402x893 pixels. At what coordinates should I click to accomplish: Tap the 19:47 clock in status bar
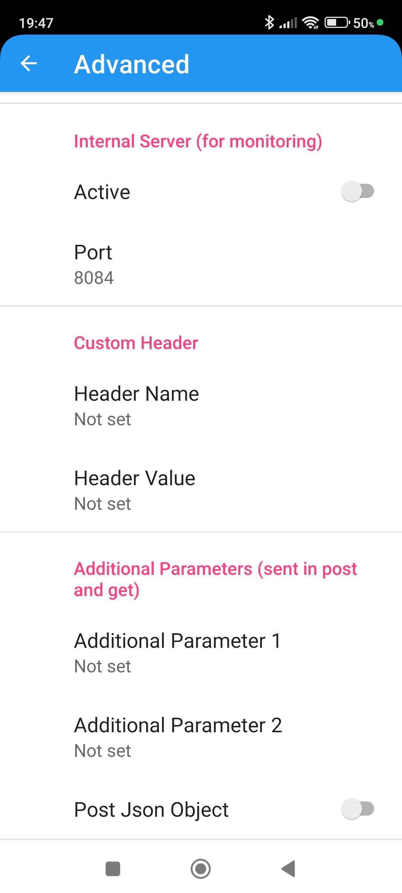pyautogui.click(x=36, y=23)
